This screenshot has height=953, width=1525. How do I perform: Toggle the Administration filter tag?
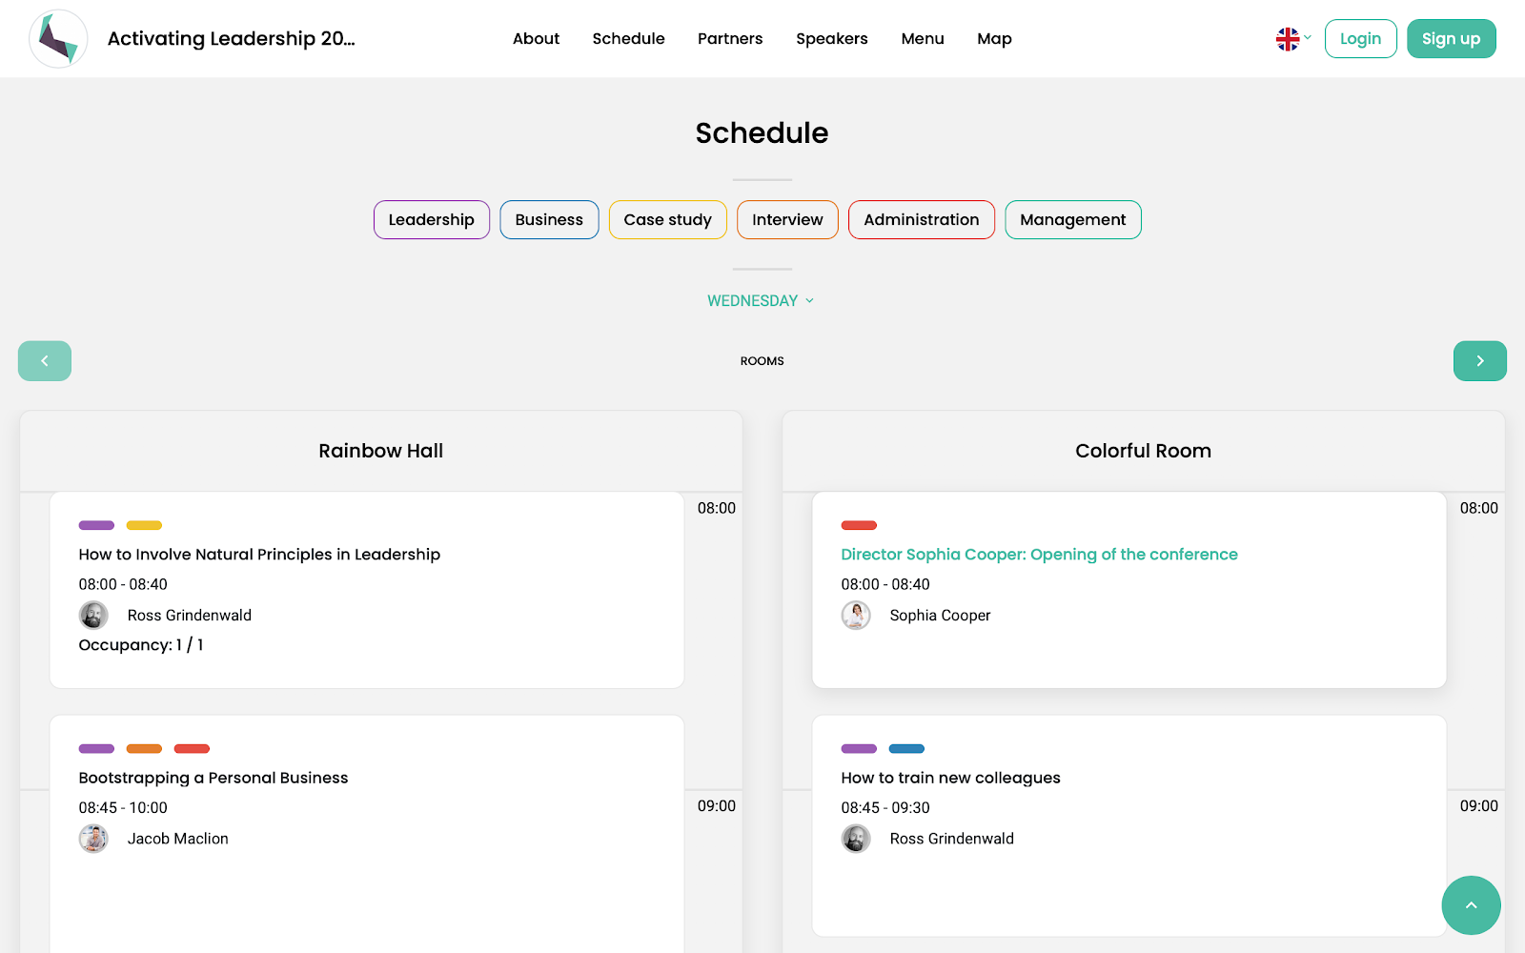click(922, 220)
